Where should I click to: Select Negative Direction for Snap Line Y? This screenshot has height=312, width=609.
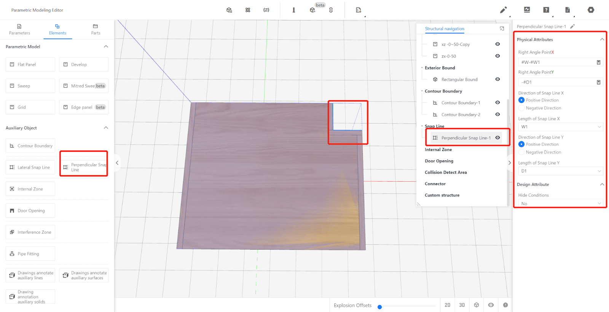pyautogui.click(x=521, y=152)
